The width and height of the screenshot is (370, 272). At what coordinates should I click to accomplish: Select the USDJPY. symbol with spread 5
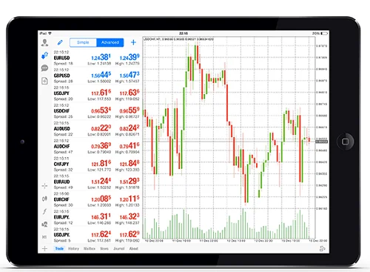(x=61, y=235)
